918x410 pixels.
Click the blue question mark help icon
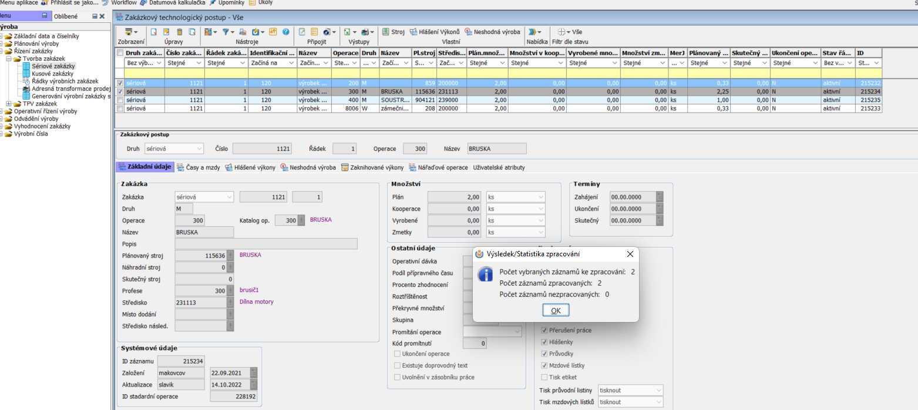pos(286,32)
